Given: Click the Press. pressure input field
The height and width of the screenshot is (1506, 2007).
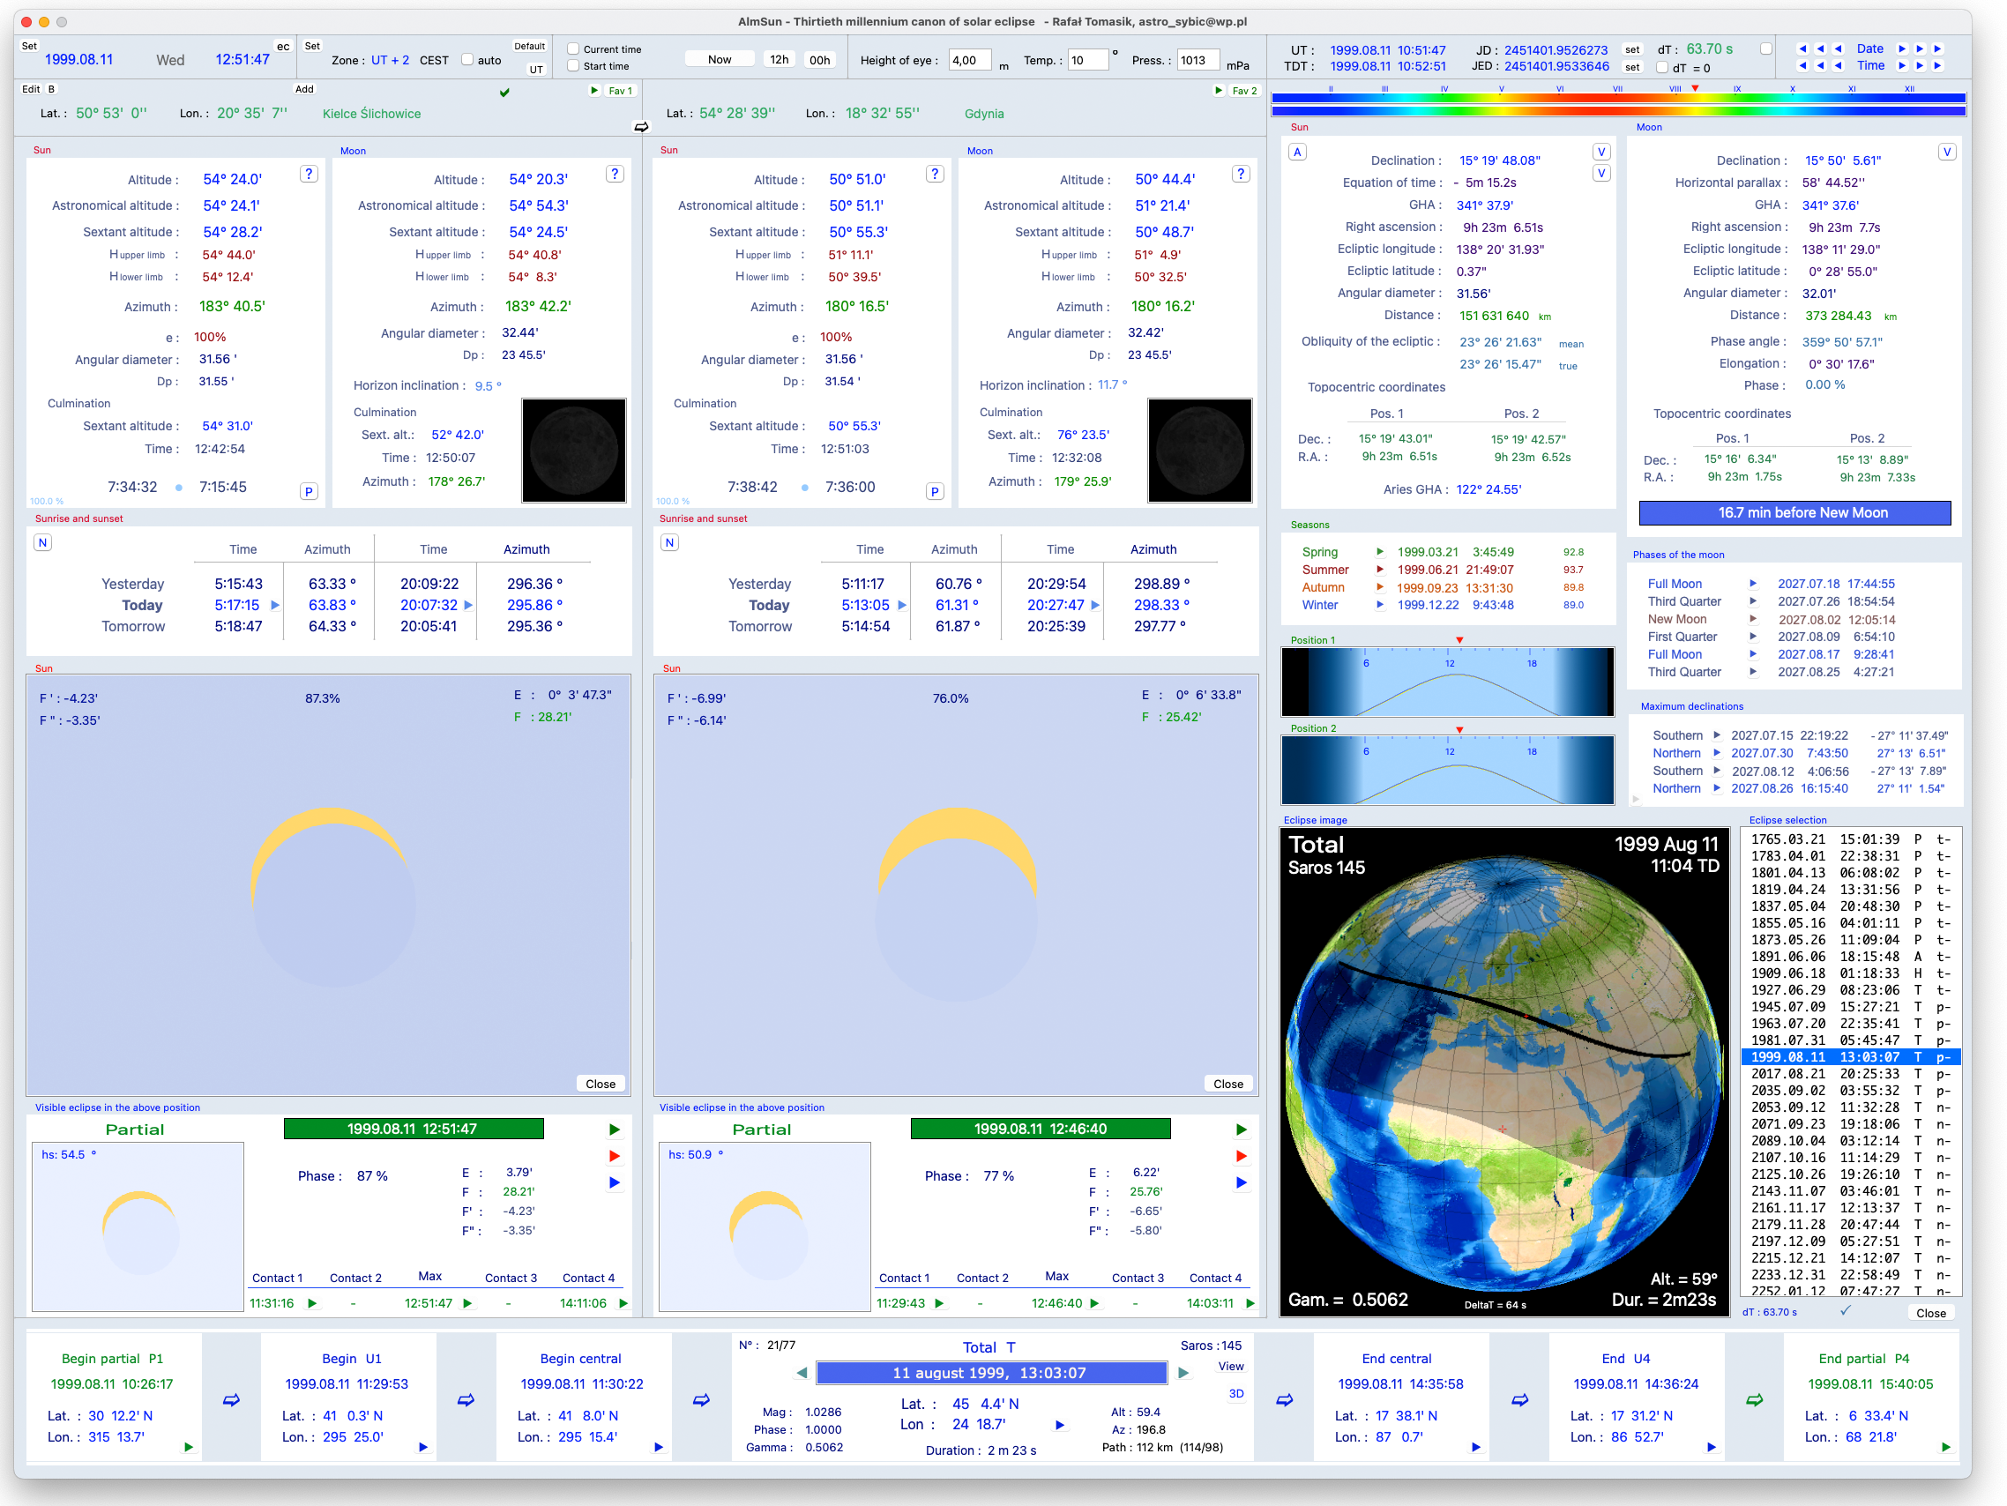Looking at the screenshot, I should tap(1197, 61).
